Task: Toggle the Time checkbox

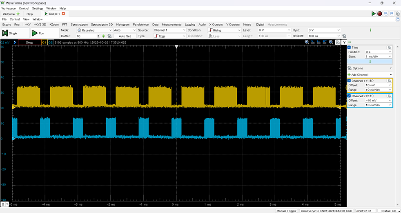Action: (349, 47)
